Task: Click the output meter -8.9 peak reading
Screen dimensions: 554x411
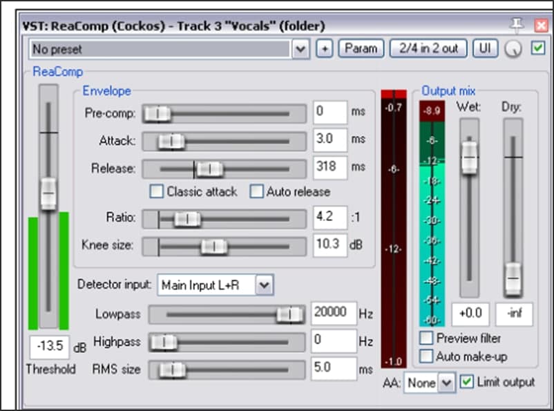Action: click(x=432, y=111)
